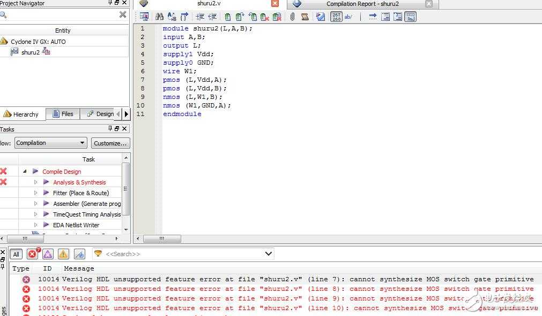Click the Project Navigator search magnifier icon
This screenshot has width=542, height=316.
pos(3,15)
